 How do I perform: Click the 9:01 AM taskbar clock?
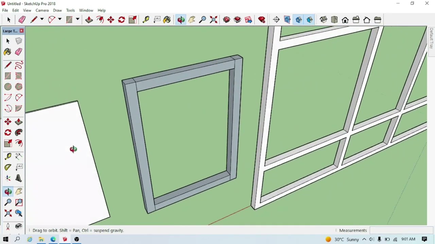click(x=408, y=239)
